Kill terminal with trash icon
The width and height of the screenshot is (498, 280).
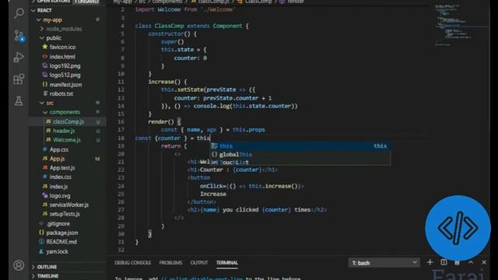click(457, 262)
